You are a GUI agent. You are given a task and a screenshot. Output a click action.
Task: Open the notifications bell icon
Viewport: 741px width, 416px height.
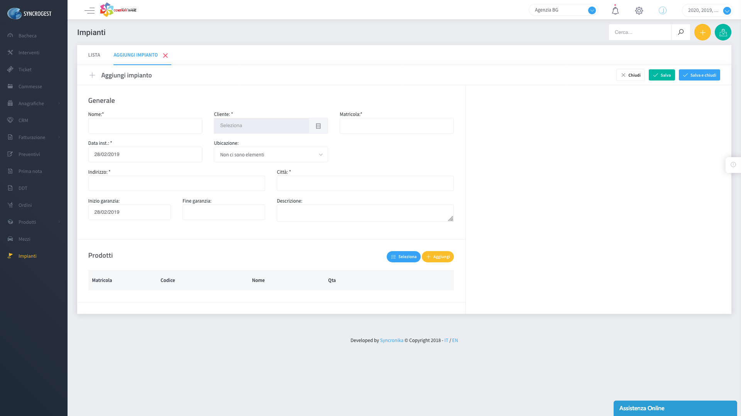pyautogui.click(x=615, y=10)
